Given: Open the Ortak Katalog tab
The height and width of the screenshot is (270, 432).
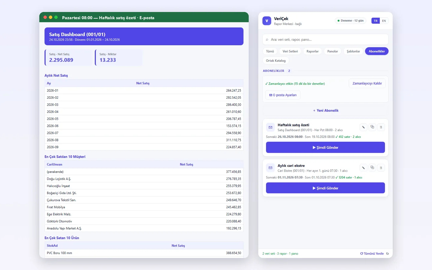Looking at the screenshot, I should coord(276,61).
